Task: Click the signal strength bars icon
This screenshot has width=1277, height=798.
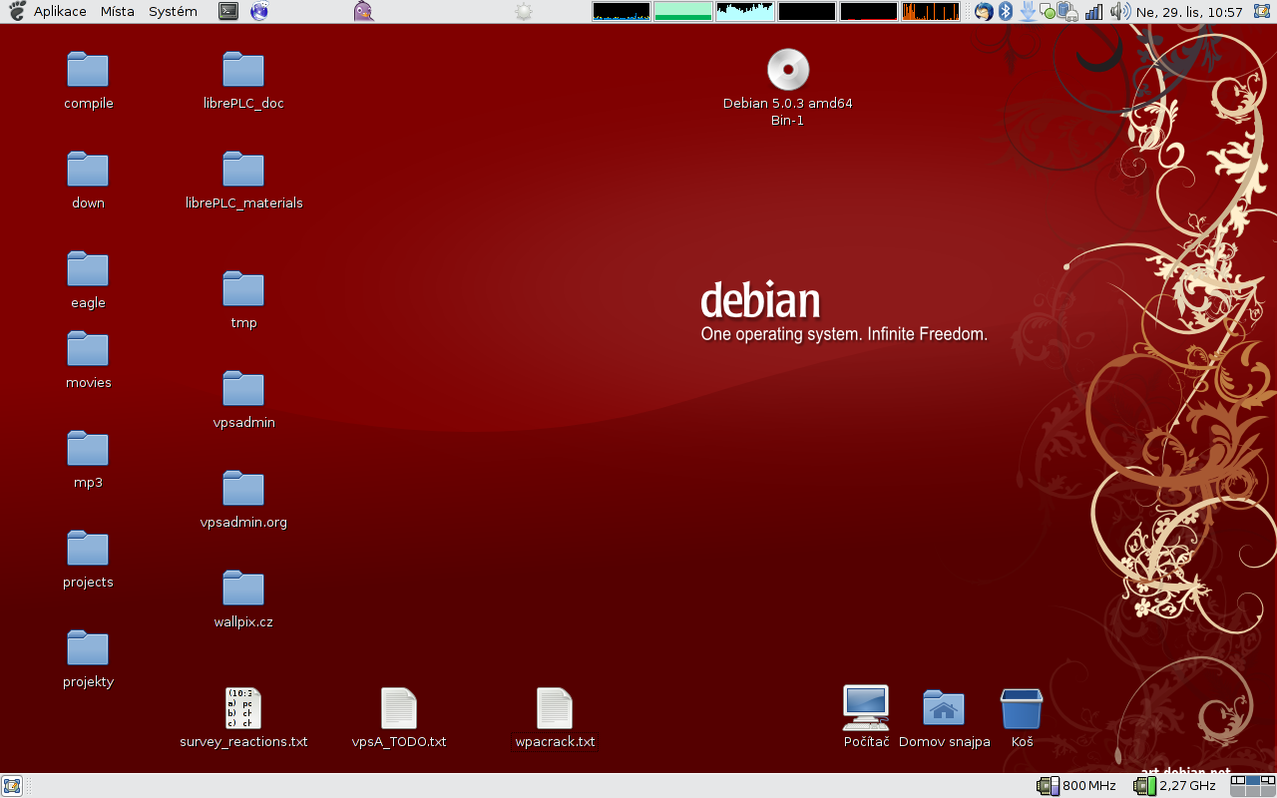Action: 1094,12
